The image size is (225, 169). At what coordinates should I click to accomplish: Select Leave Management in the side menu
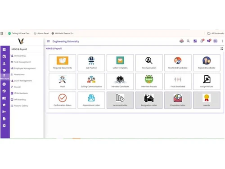coord(21,81)
